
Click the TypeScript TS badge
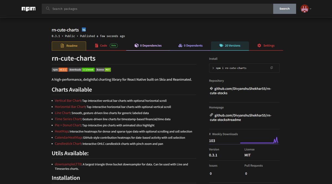coord(84,30)
